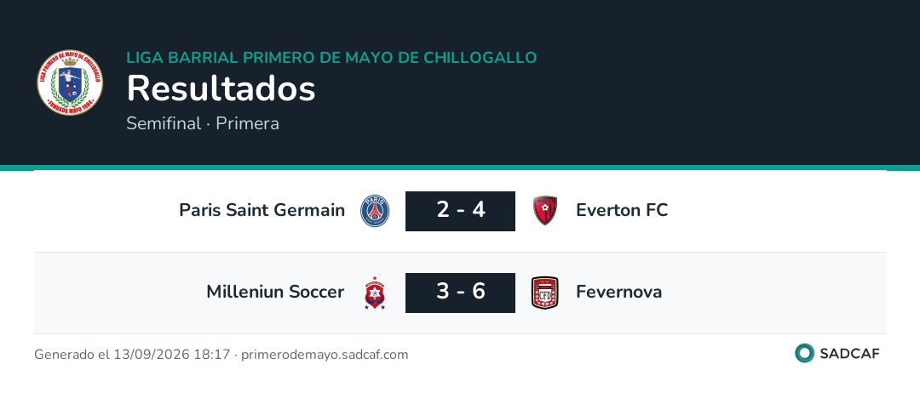Click the SADCAF teal ring logo icon

tap(804, 353)
